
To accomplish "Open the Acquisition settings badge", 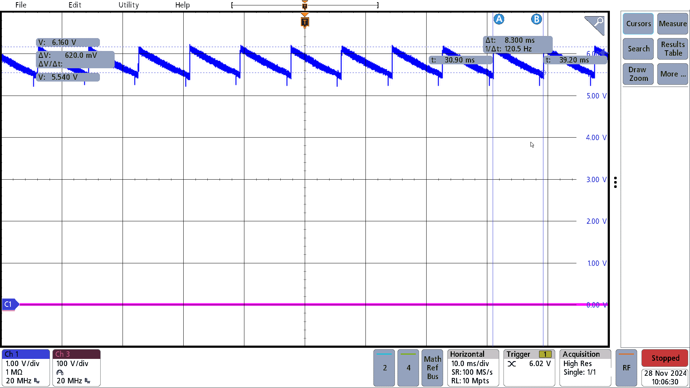I will pos(585,368).
